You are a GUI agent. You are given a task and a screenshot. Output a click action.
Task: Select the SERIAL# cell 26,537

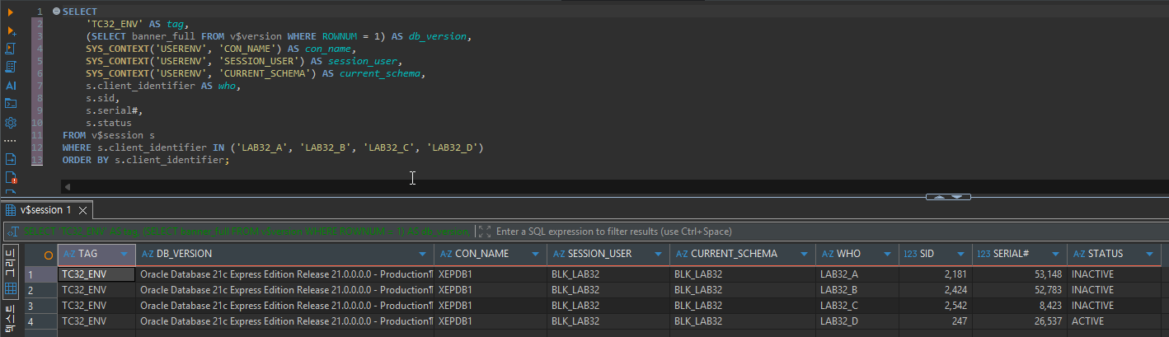[1019, 321]
